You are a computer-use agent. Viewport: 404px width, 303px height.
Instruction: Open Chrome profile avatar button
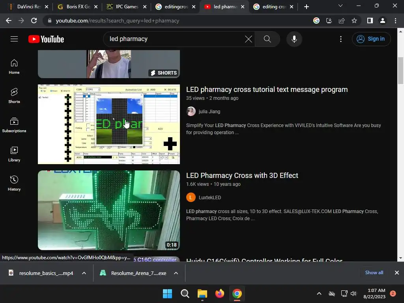click(383, 21)
